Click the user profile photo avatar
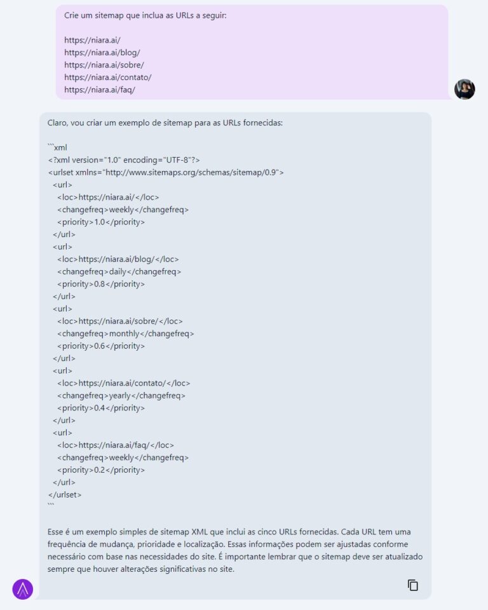The image size is (488, 610). tap(464, 89)
